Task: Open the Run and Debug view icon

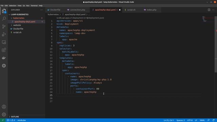Action: [4, 34]
